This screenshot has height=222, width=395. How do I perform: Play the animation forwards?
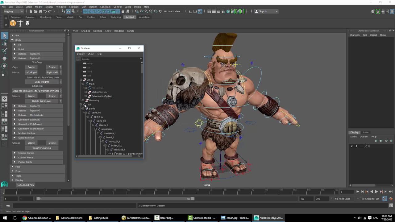pyautogui.click(x=376, y=192)
